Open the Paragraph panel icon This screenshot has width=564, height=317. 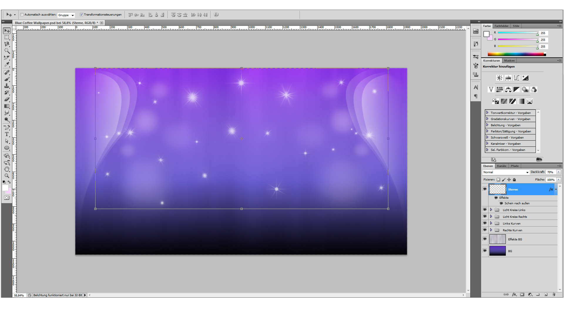tap(476, 96)
